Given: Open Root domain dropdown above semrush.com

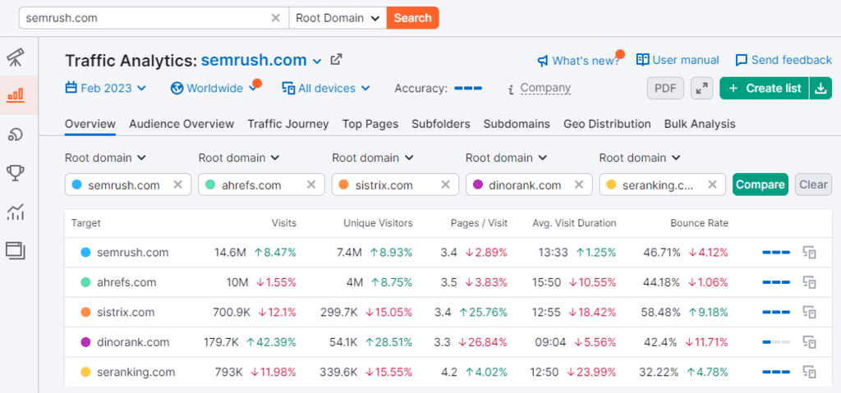Looking at the screenshot, I should [x=106, y=158].
